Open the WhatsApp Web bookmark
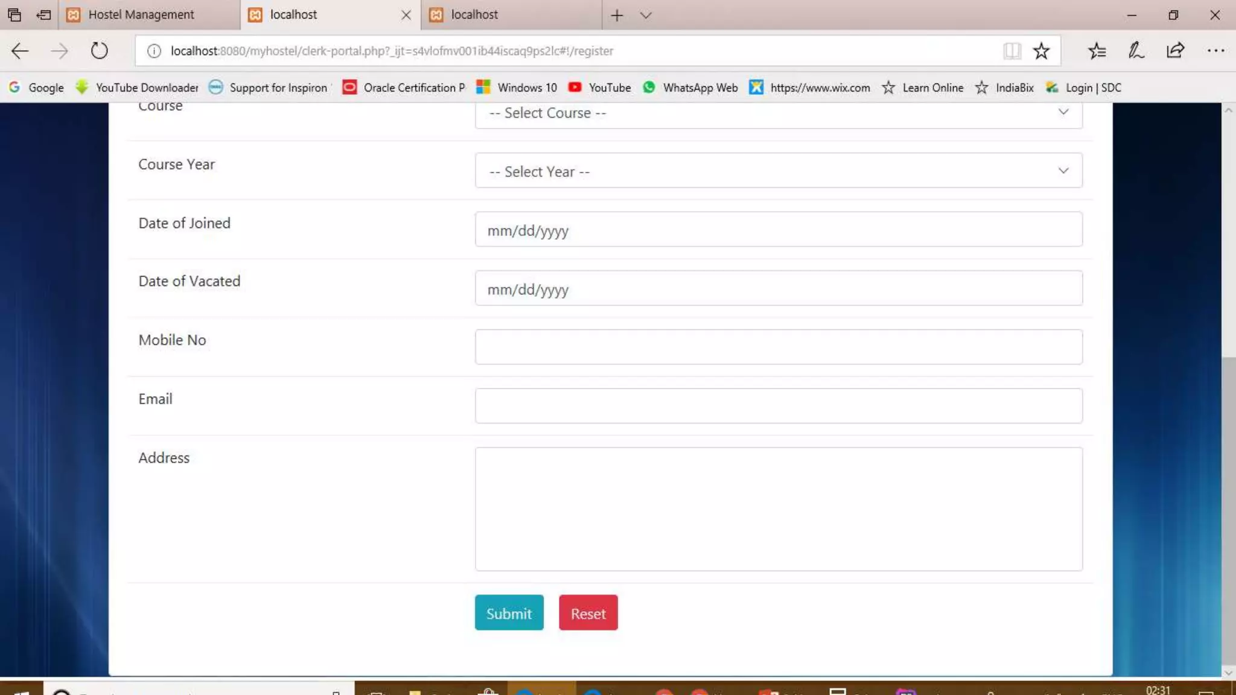Screen dimensions: 1236x695 point(690,87)
